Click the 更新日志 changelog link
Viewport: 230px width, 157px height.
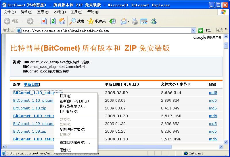[31, 84]
